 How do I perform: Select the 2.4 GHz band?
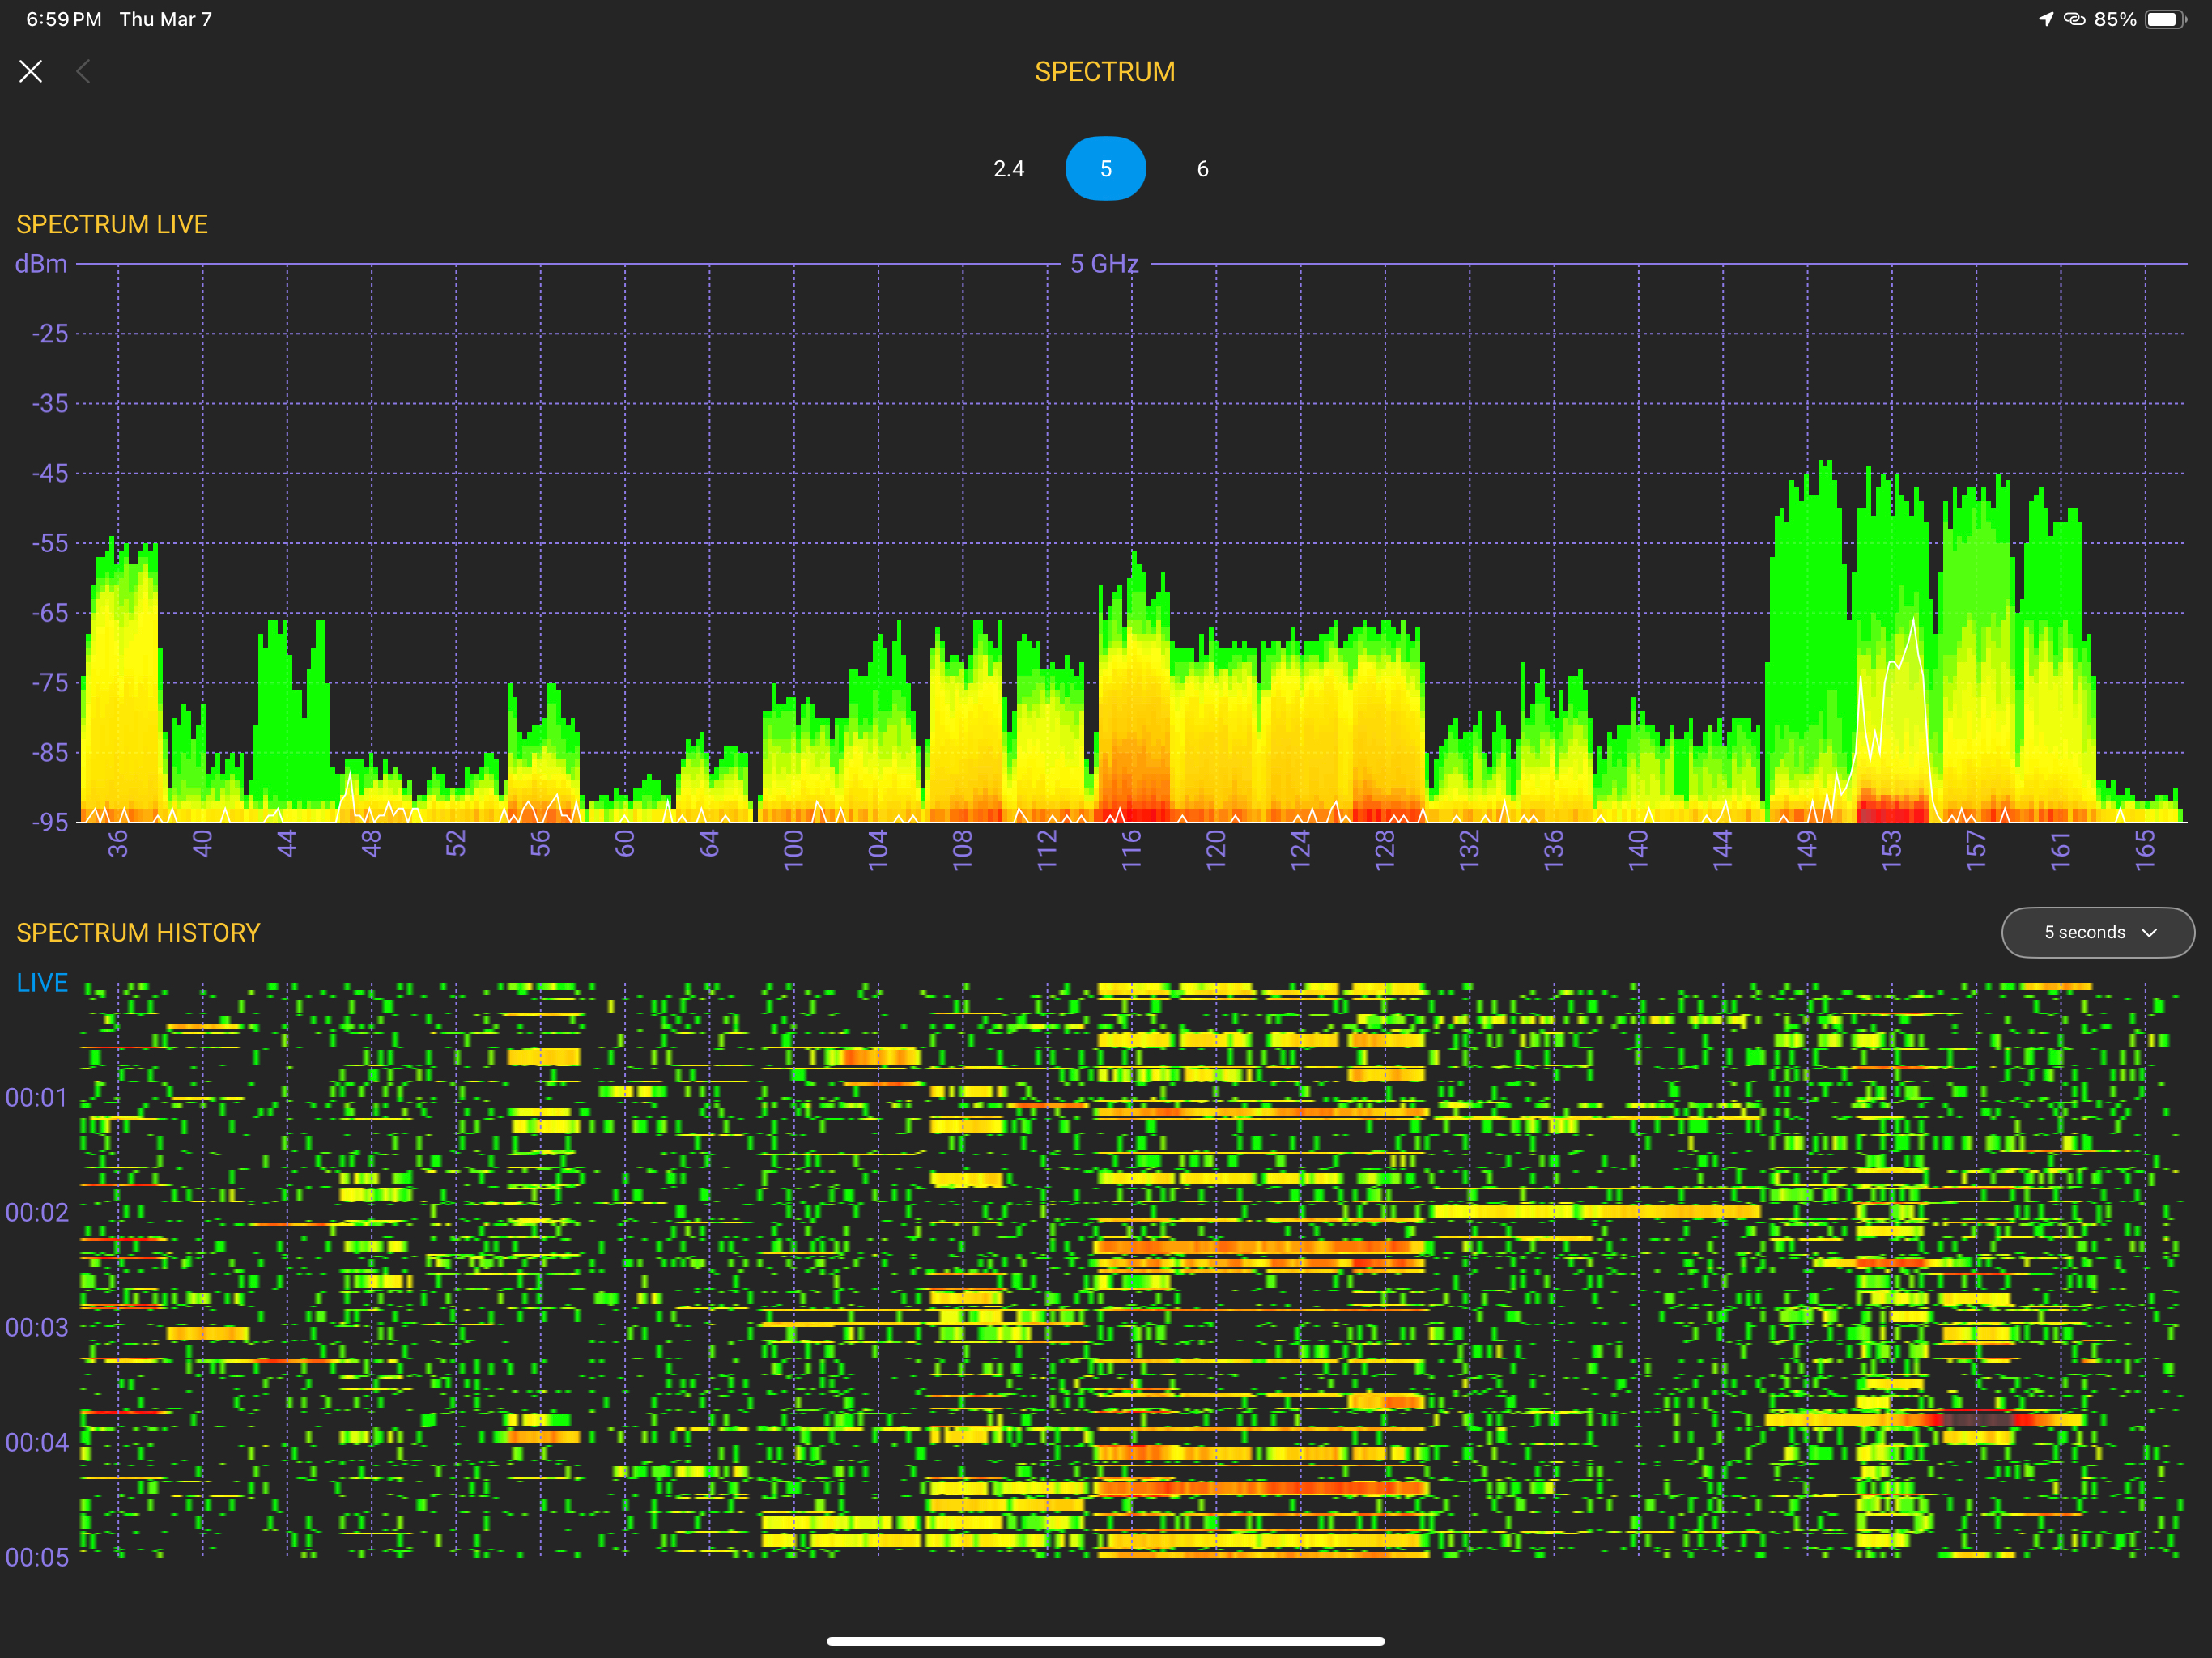pos(1008,169)
